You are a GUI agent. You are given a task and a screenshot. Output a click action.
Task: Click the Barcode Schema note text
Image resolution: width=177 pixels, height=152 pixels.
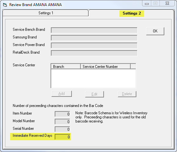(x=111, y=117)
